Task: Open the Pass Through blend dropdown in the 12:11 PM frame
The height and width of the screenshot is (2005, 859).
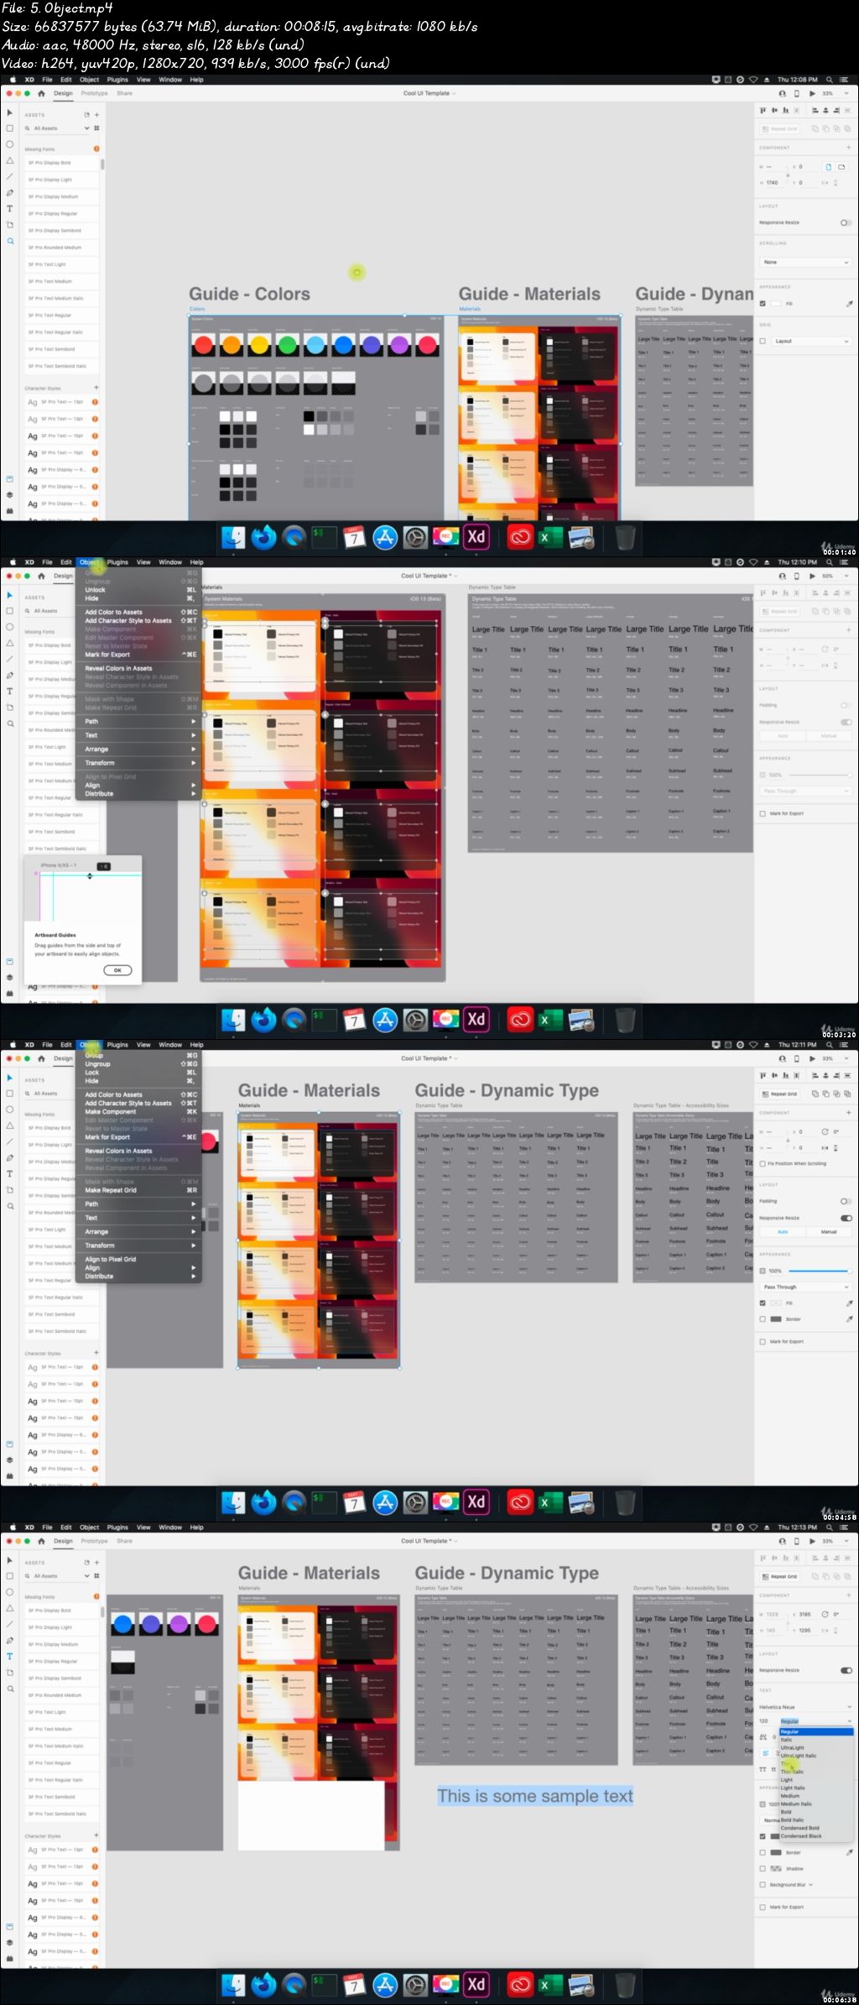Action: coord(805,1287)
